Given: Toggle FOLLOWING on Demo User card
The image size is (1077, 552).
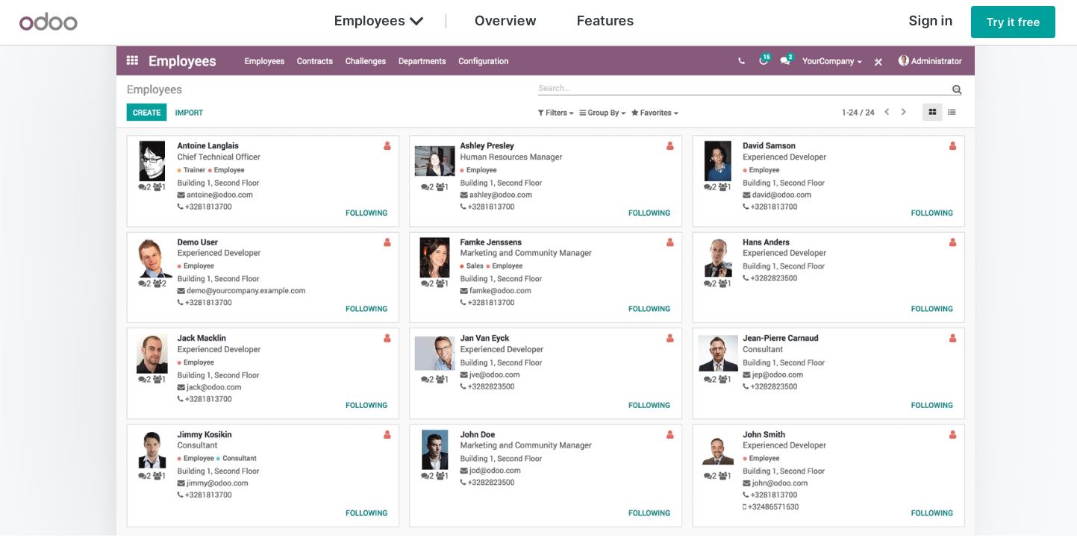Looking at the screenshot, I should [366, 309].
